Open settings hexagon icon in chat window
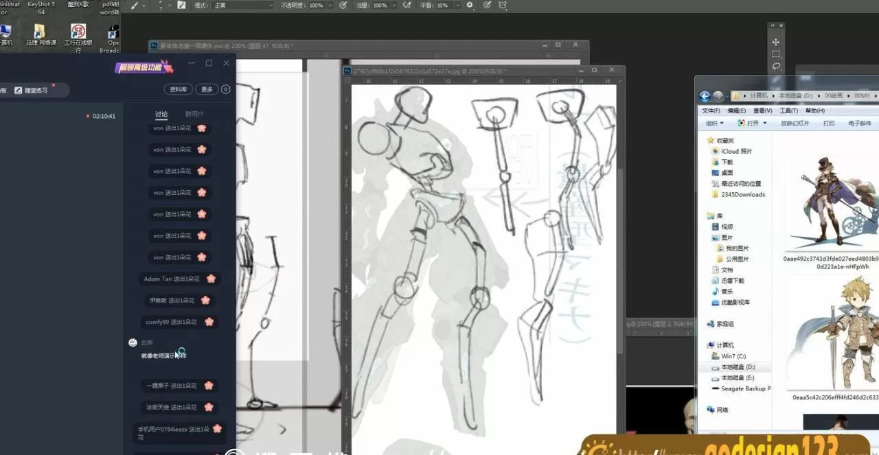The image size is (879, 455). [226, 89]
